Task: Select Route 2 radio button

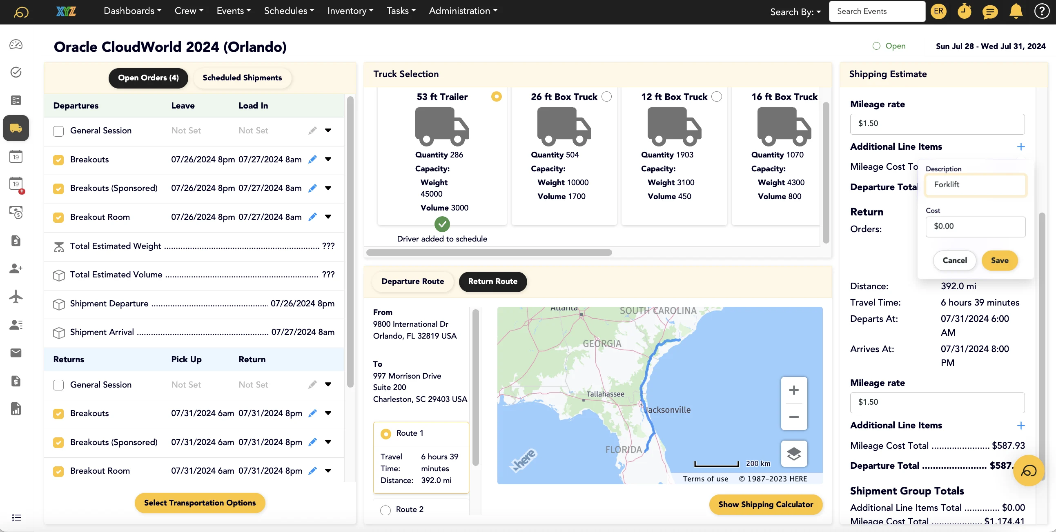Action: (x=385, y=510)
